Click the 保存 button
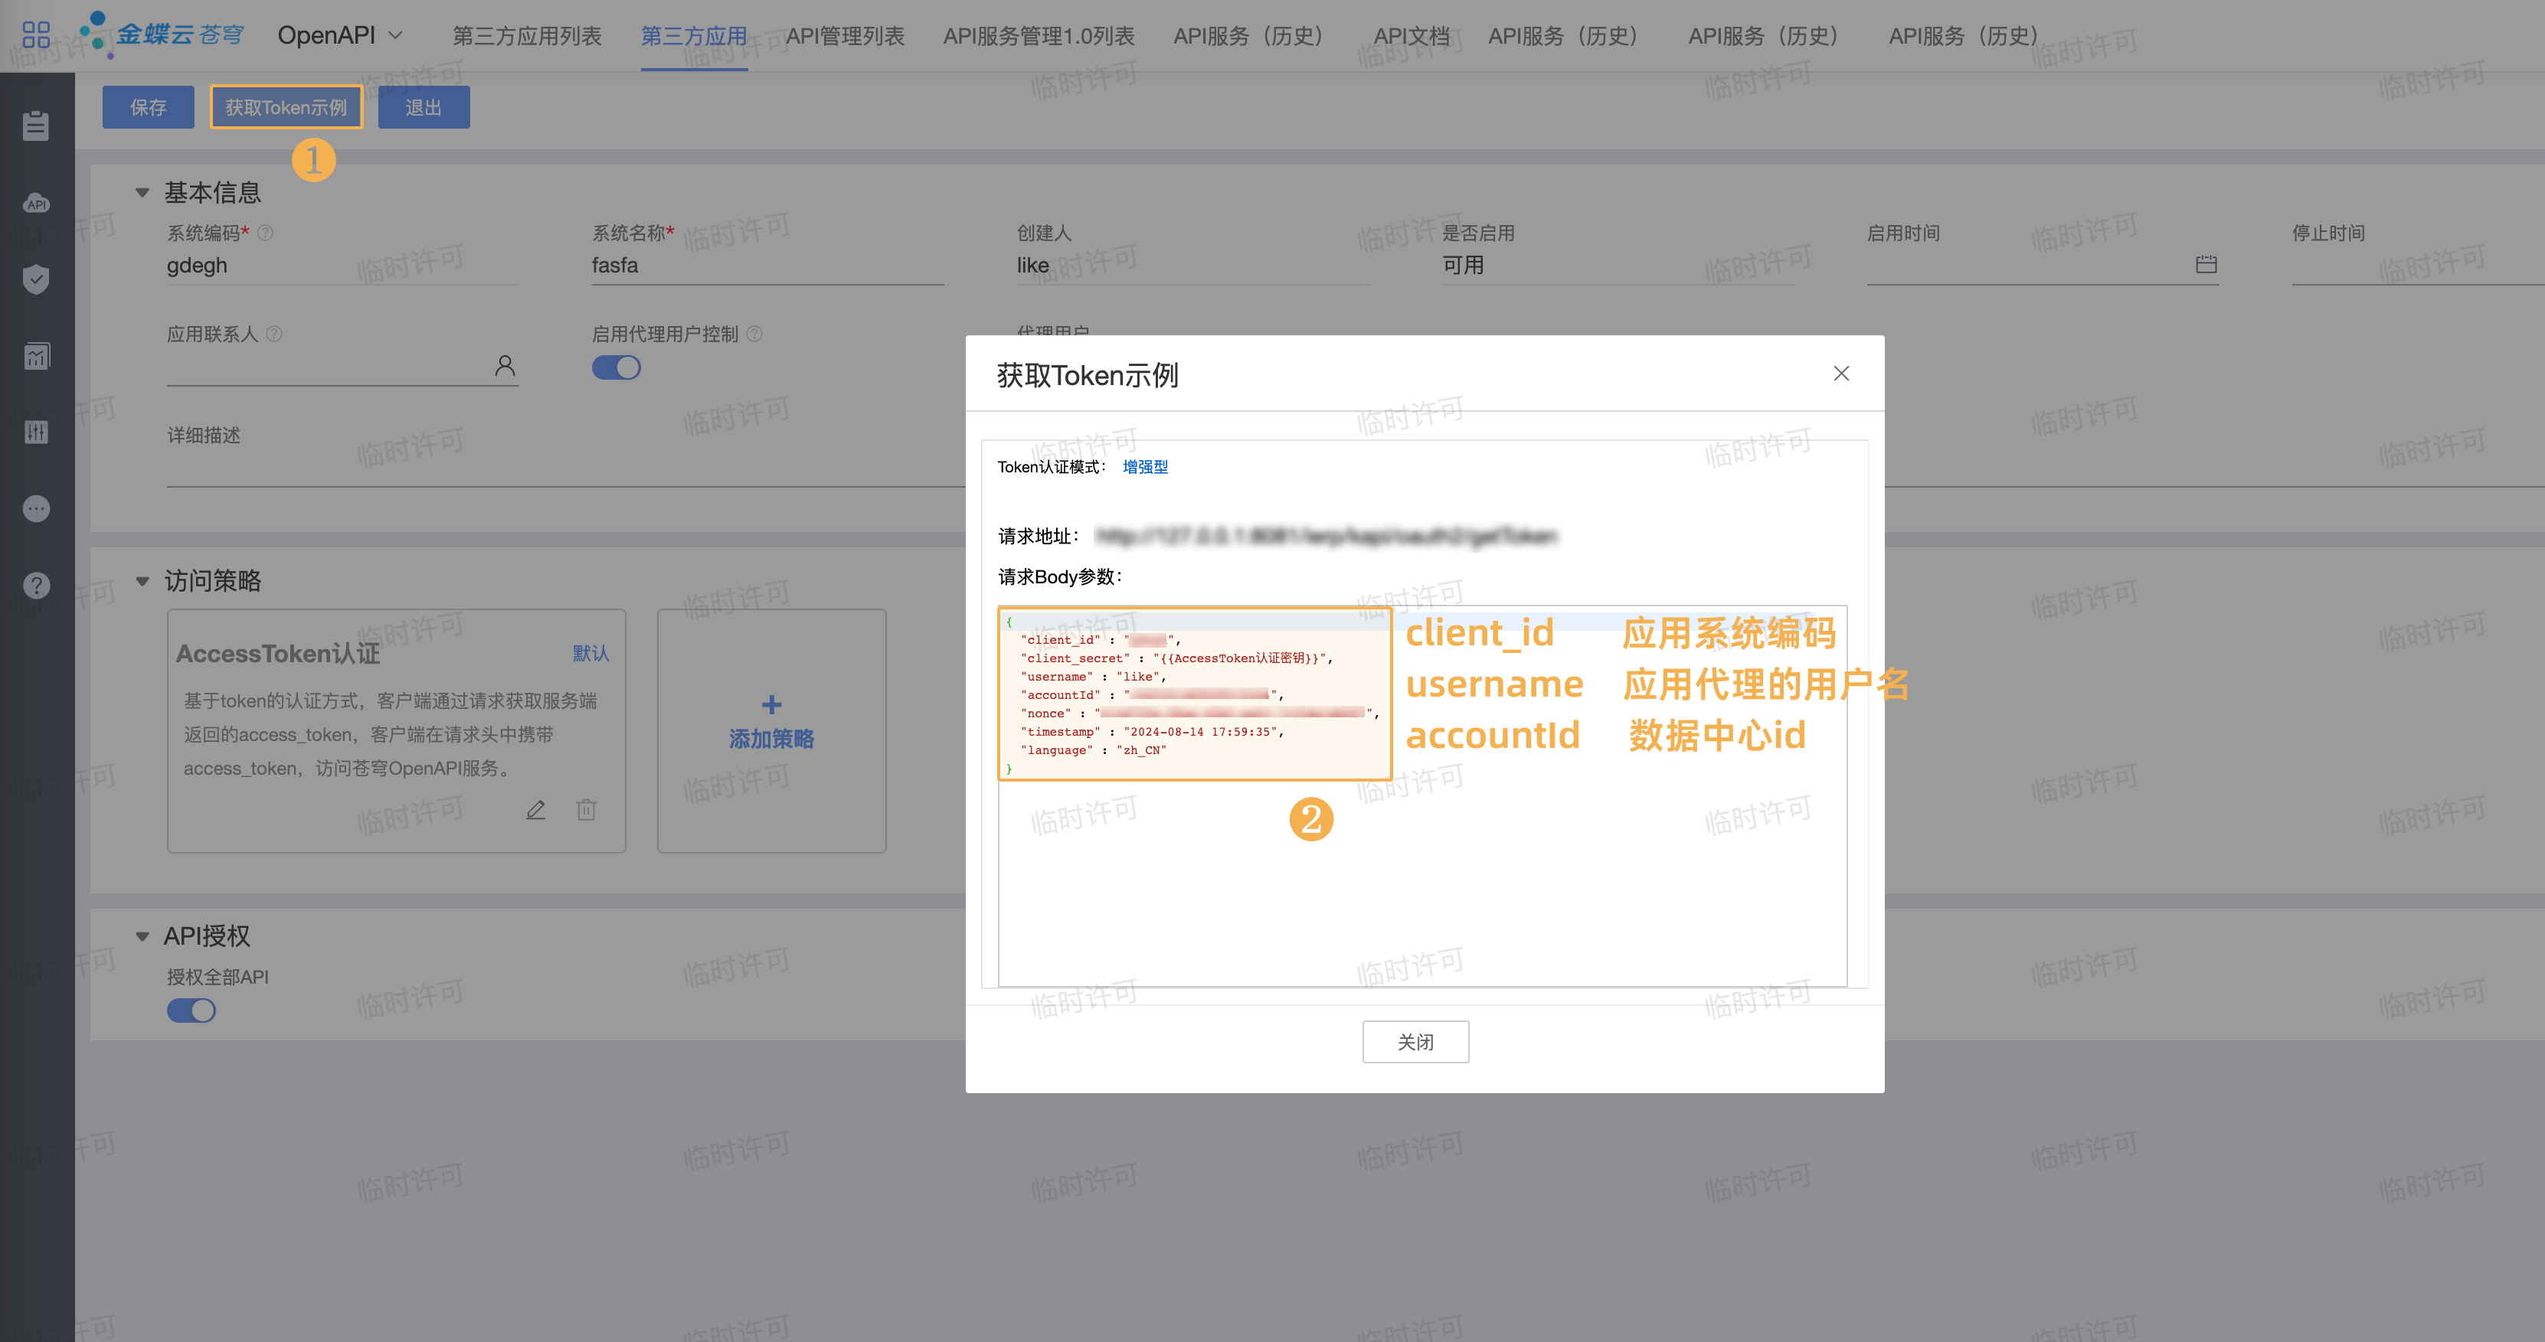 coord(148,106)
